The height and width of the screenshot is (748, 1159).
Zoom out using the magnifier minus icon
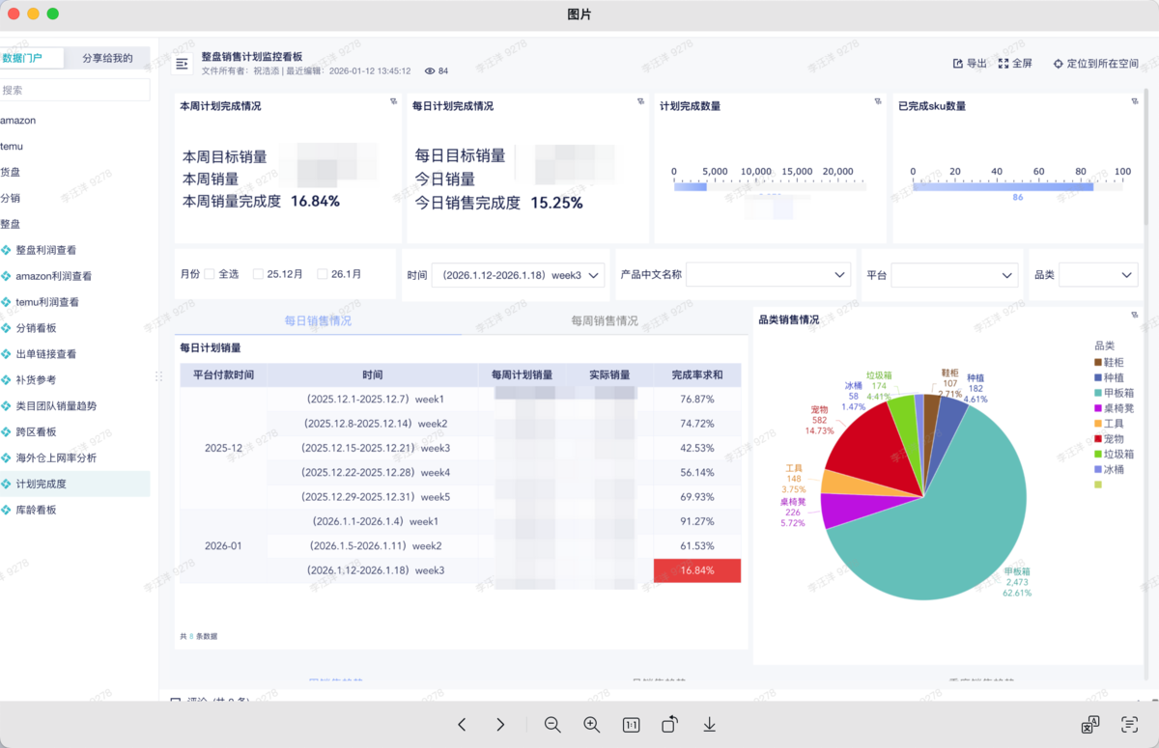552,725
